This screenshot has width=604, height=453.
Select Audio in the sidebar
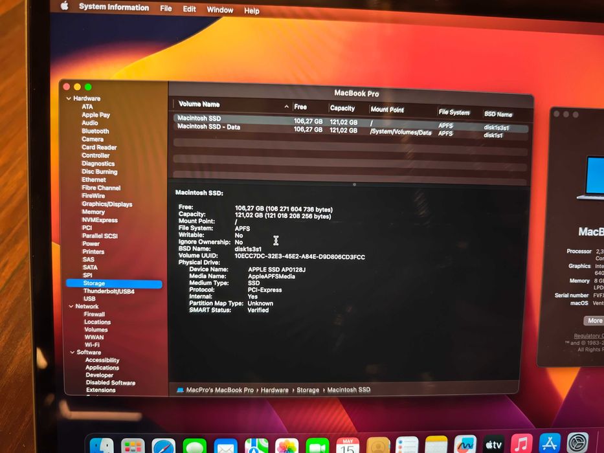coord(90,123)
